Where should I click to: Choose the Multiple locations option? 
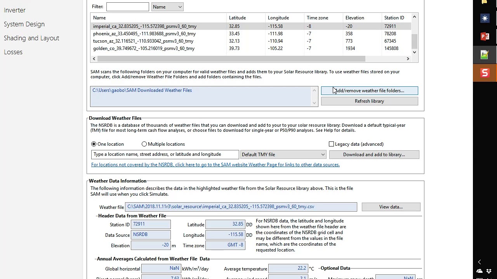(144, 144)
